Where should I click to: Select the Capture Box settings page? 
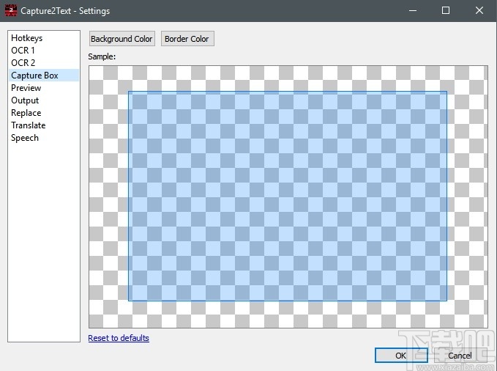pos(44,76)
